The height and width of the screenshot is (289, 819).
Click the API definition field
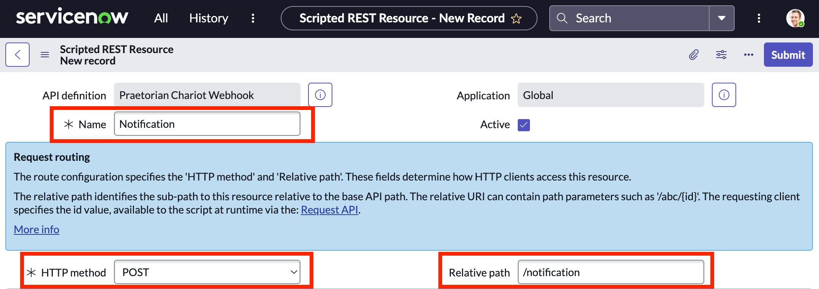(207, 95)
